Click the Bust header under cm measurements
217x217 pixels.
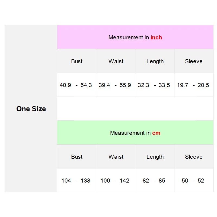tap(77, 157)
